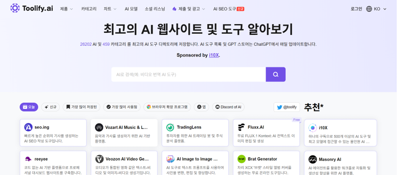Click the app store icon in 앱 filter

199,107
